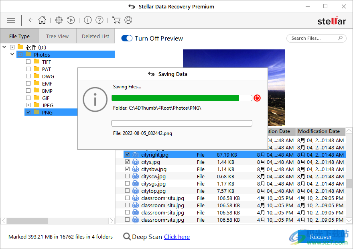Select the Photos tree item

42,55
